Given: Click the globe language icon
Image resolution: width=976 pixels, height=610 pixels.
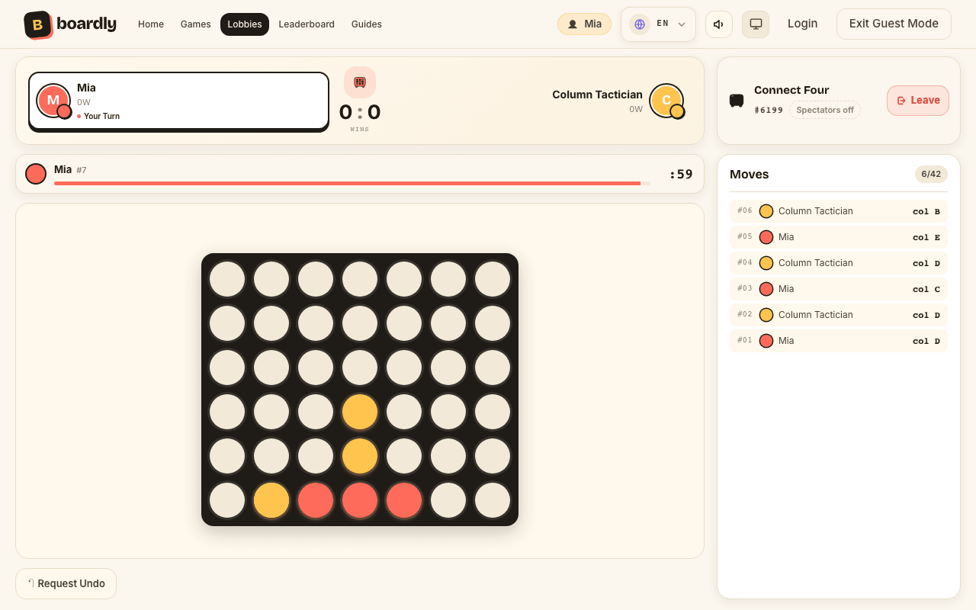Looking at the screenshot, I should [x=640, y=24].
